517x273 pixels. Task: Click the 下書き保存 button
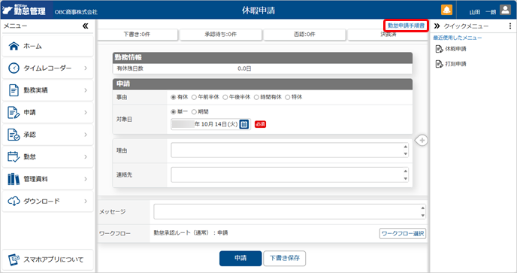click(285, 258)
